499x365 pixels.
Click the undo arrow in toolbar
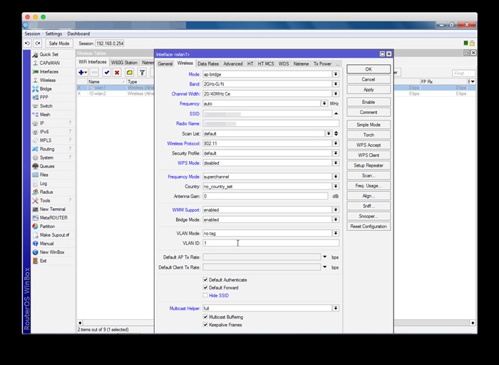pyautogui.click(x=28, y=43)
